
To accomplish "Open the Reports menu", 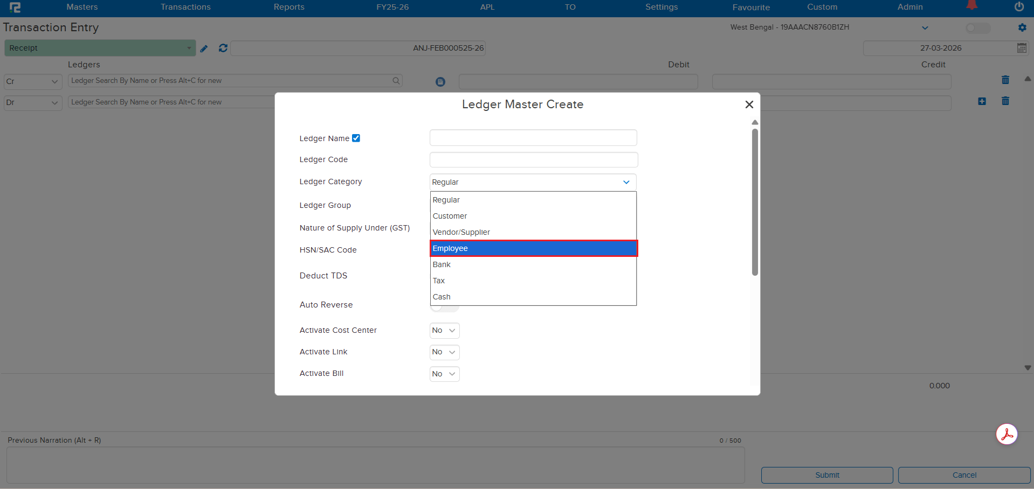I will (x=289, y=7).
